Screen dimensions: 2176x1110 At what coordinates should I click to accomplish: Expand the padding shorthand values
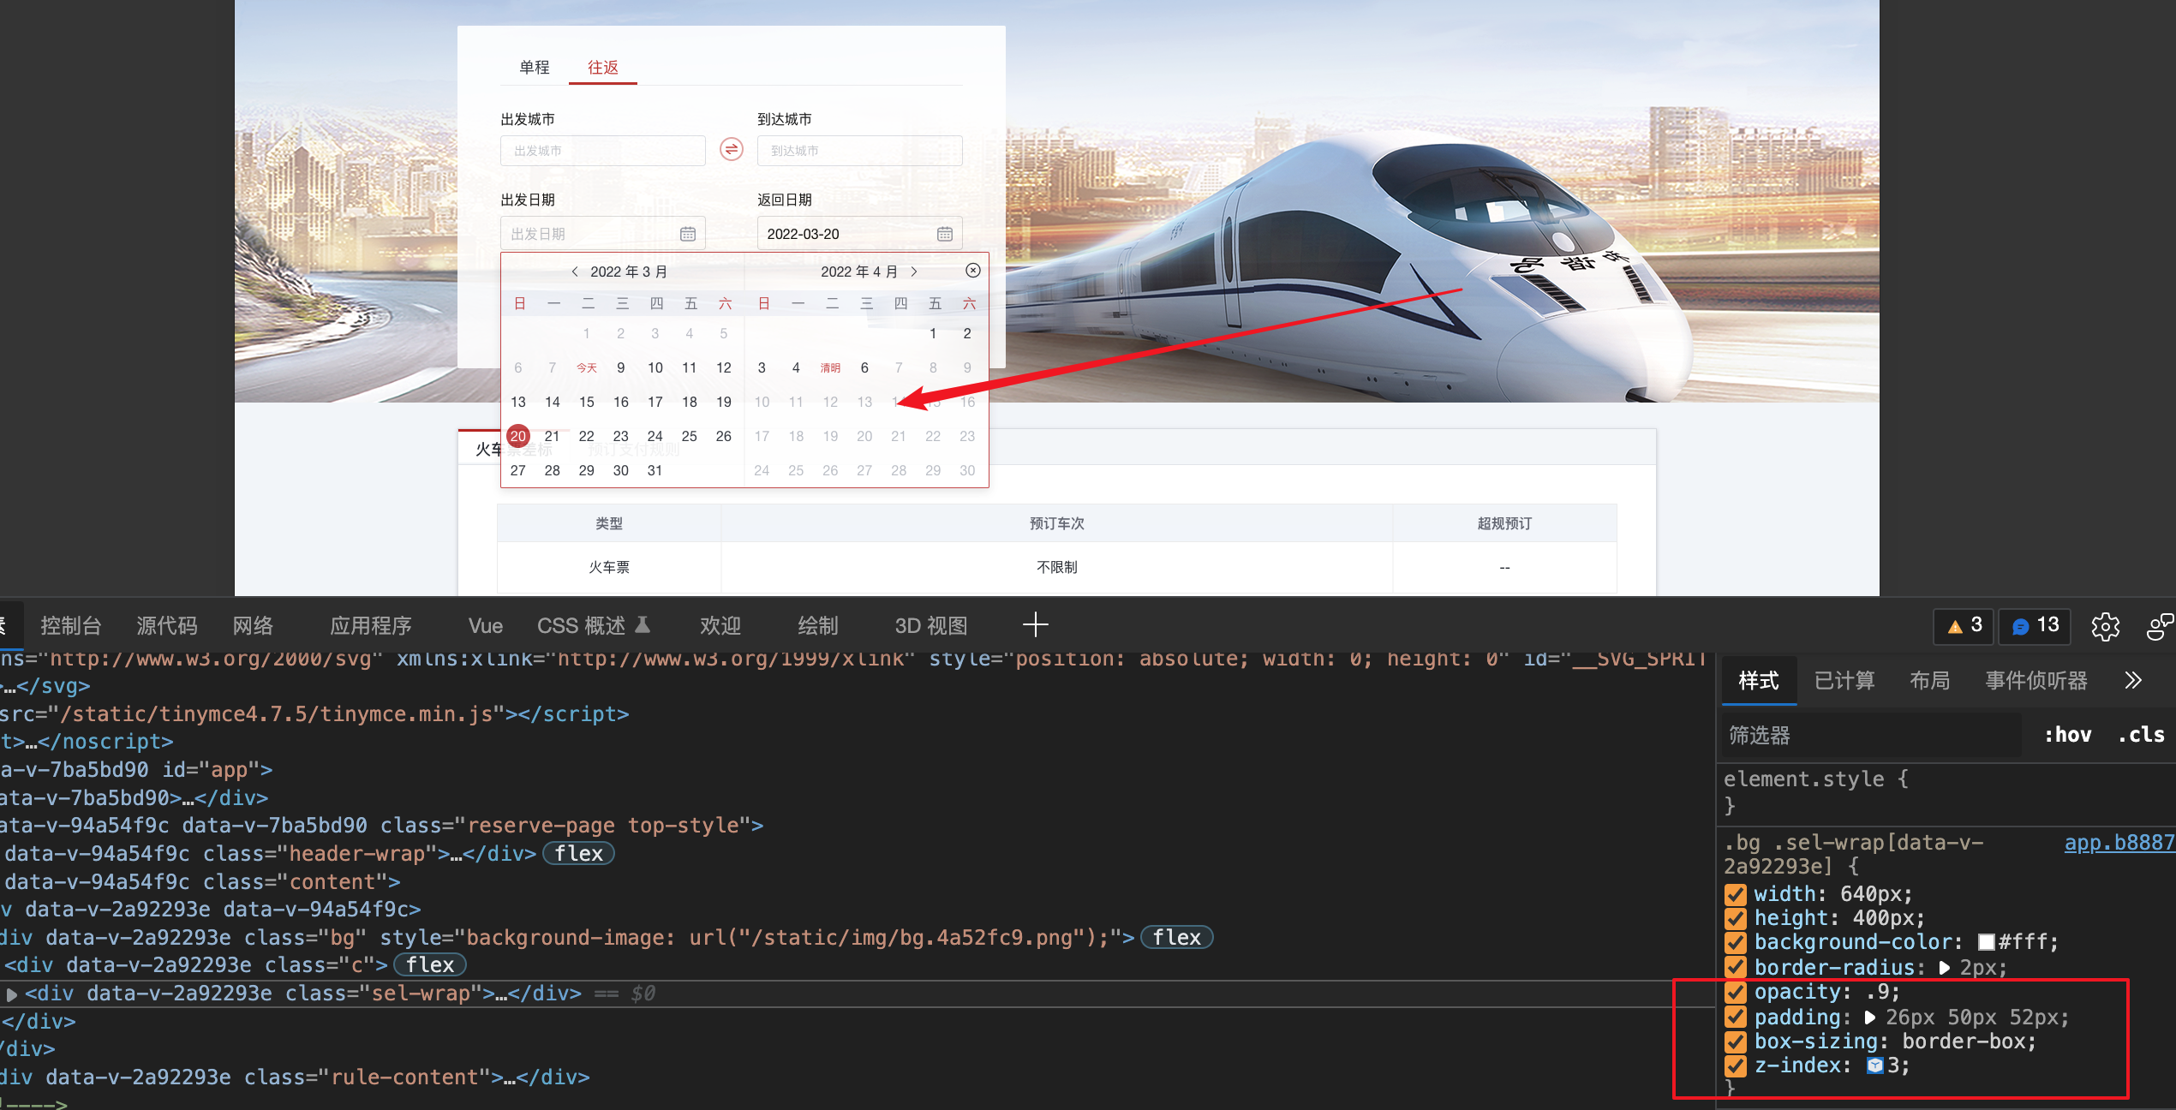1869,1017
